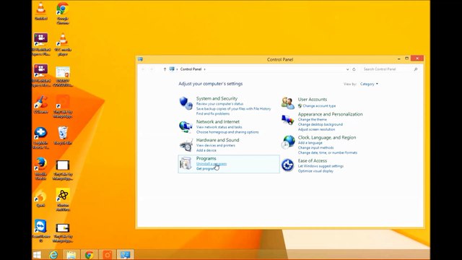Select the Mozilla Firefox desktop shortcut
Image resolution: width=462 pixels, height=260 pixels.
(x=41, y=169)
